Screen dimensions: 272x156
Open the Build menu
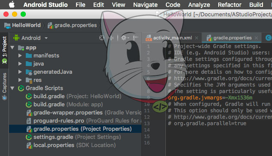click(256, 5)
